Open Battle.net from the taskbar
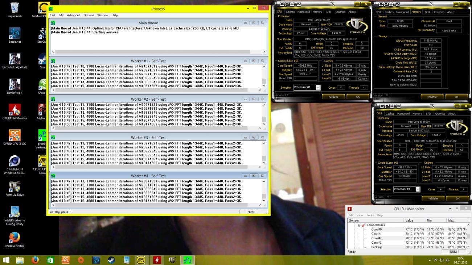The image size is (472, 265). 96,260
